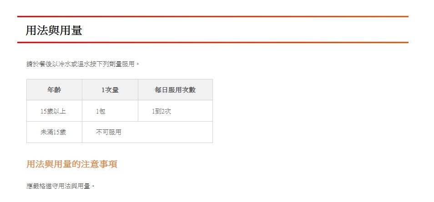This screenshot has width=434, height=202.
Task: Click the 1到2次 frequency cell
Action: click(161, 111)
